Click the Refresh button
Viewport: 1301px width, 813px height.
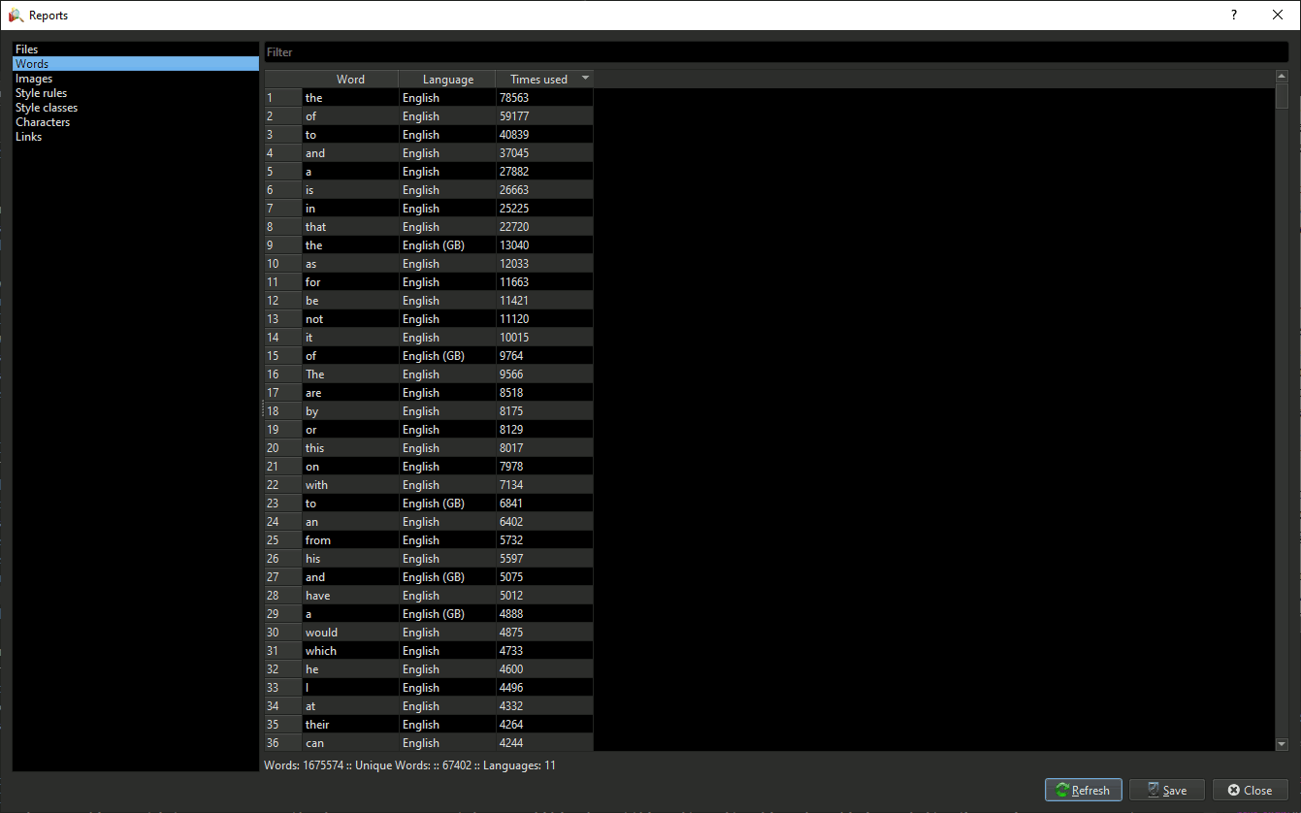(x=1084, y=790)
